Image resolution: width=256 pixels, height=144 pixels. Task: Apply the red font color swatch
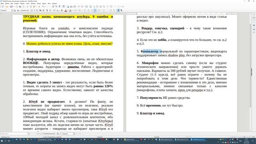point(66,10)
